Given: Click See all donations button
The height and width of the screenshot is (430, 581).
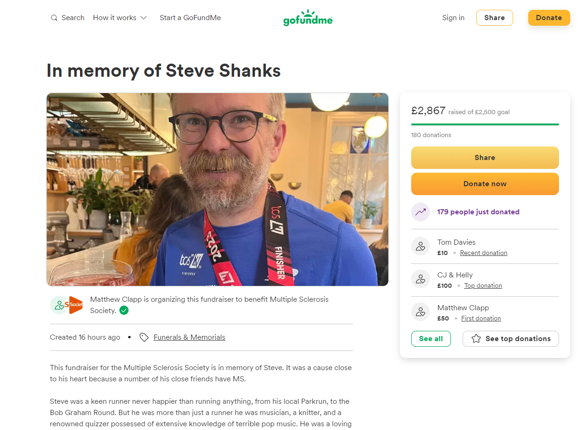Looking at the screenshot, I should pyautogui.click(x=431, y=339).
